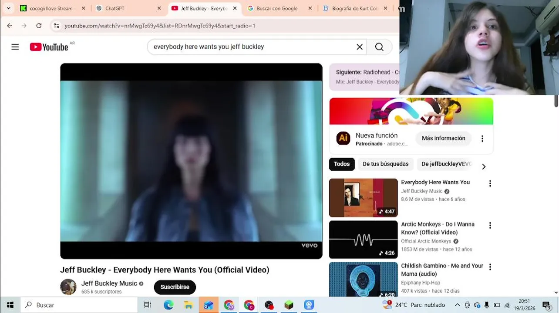559x313 pixels.
Task: Open Microsoft Edge from the taskbar
Action: (x=168, y=305)
